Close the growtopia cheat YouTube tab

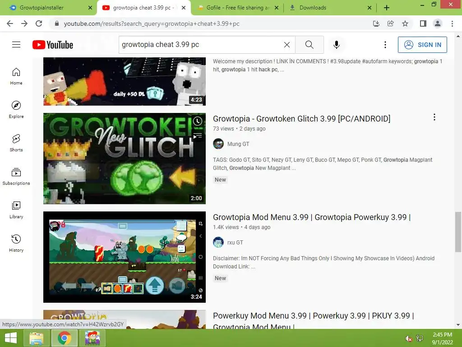click(x=184, y=8)
